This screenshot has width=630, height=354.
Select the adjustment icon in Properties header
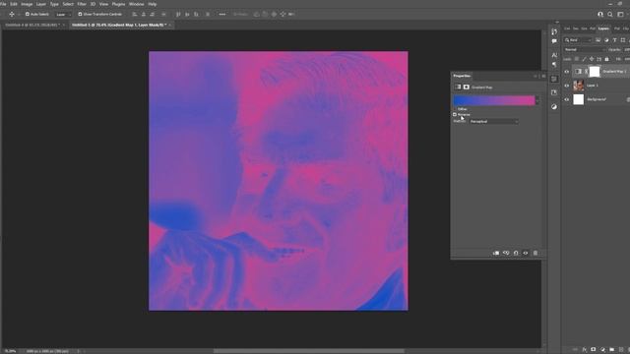tap(458, 88)
